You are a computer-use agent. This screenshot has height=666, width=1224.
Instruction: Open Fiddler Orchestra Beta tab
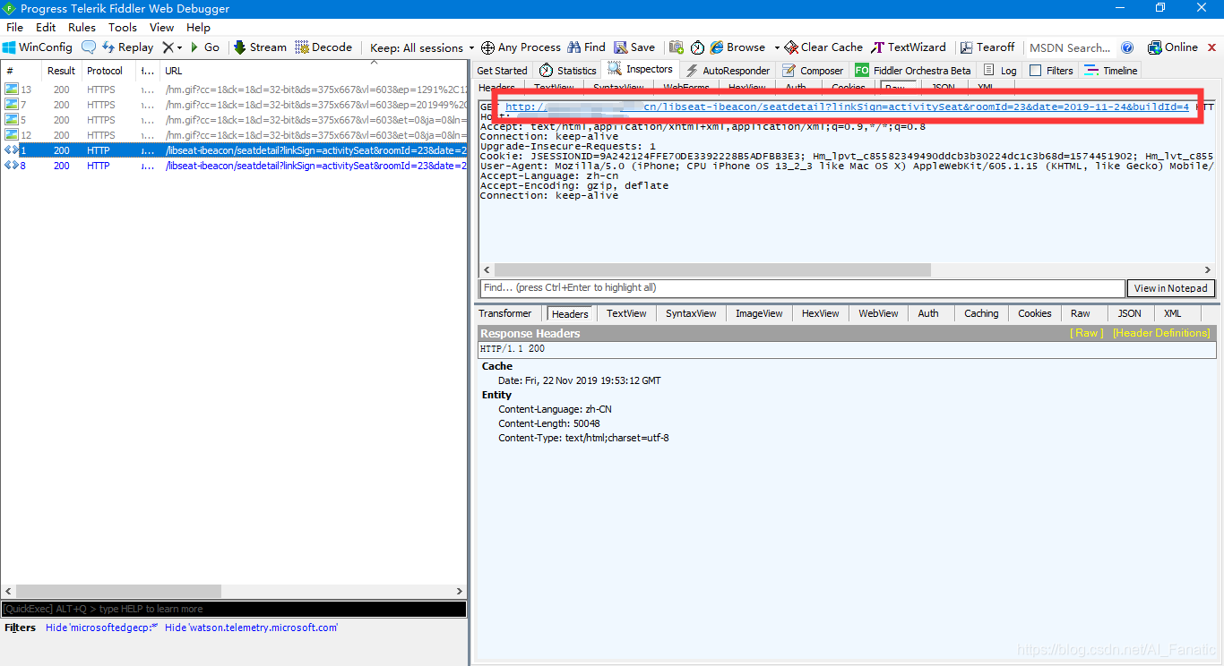[x=912, y=70]
